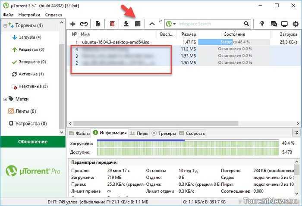The width and height of the screenshot is (302, 206).
Task: Click the Stop Torrent square icon
Action: tap(138, 24)
